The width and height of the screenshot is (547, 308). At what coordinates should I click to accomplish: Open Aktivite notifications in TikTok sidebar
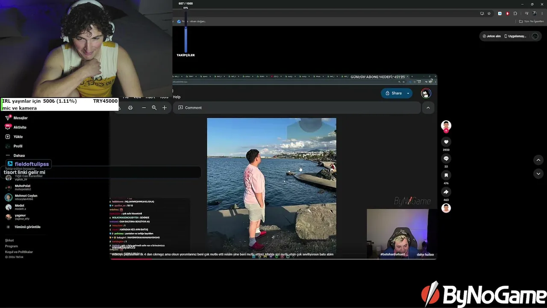16,127
